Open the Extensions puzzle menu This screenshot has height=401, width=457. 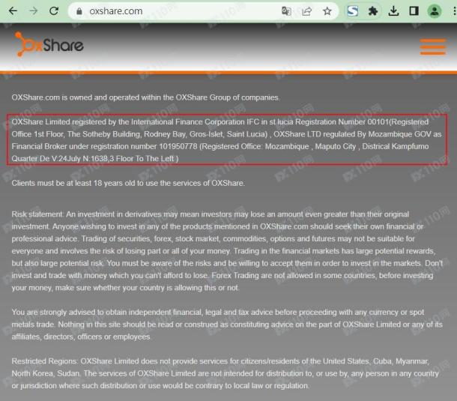pos(373,11)
